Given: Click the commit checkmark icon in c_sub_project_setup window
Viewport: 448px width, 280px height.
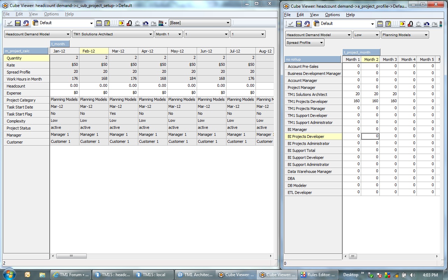Looking at the screenshot, I should tap(9, 23).
